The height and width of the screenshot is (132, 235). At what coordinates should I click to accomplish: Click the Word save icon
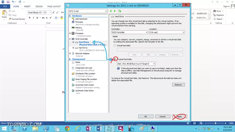click(x=8, y=2)
